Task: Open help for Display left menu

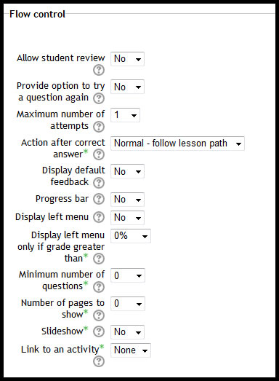Action: [x=99, y=217]
